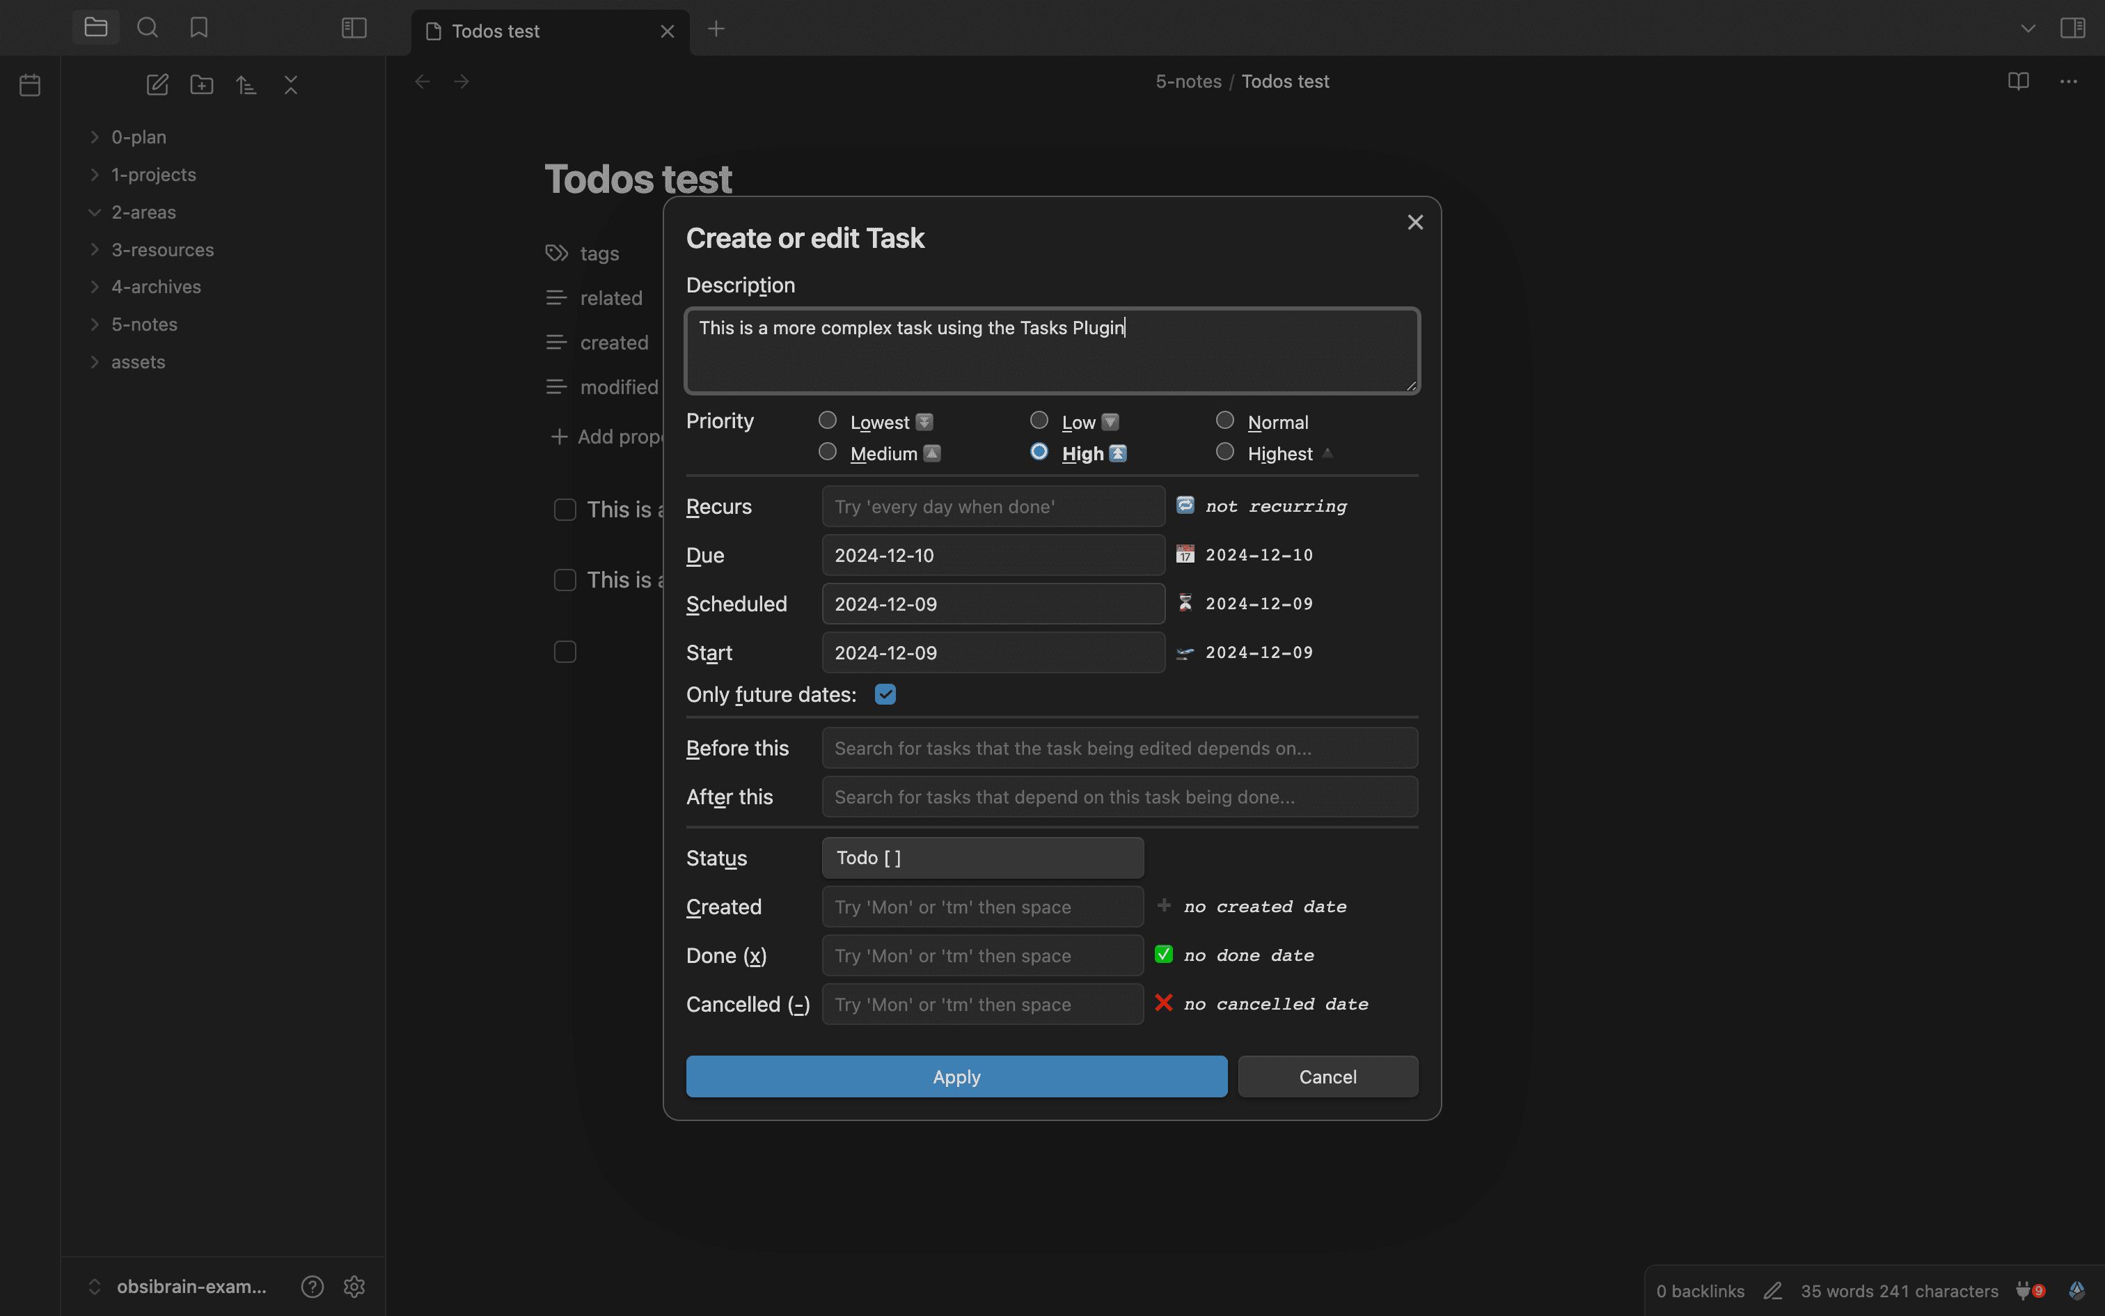Open the daily note calendar icon

pyautogui.click(x=29, y=84)
